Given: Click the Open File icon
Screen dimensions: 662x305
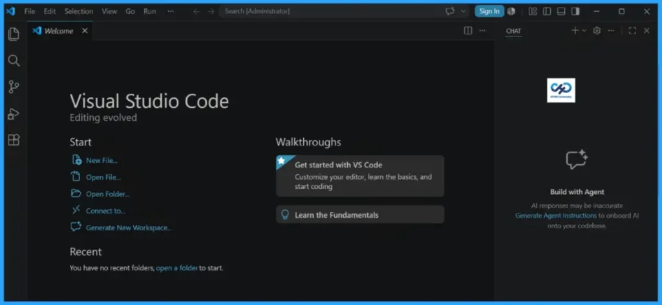Looking at the screenshot, I should pyautogui.click(x=76, y=176).
